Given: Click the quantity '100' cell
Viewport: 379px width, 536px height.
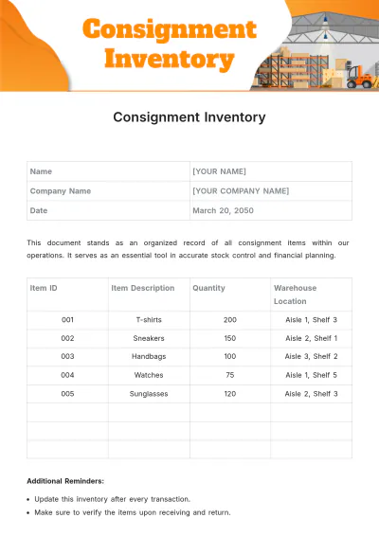Looking at the screenshot, I should [230, 357].
